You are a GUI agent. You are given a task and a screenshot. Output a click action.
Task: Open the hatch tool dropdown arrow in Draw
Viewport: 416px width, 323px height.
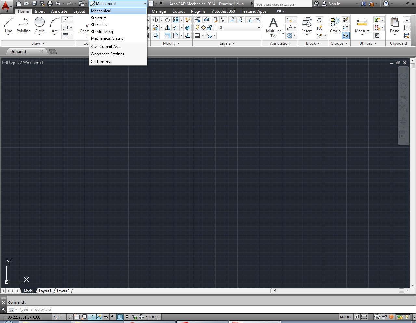[71, 35]
